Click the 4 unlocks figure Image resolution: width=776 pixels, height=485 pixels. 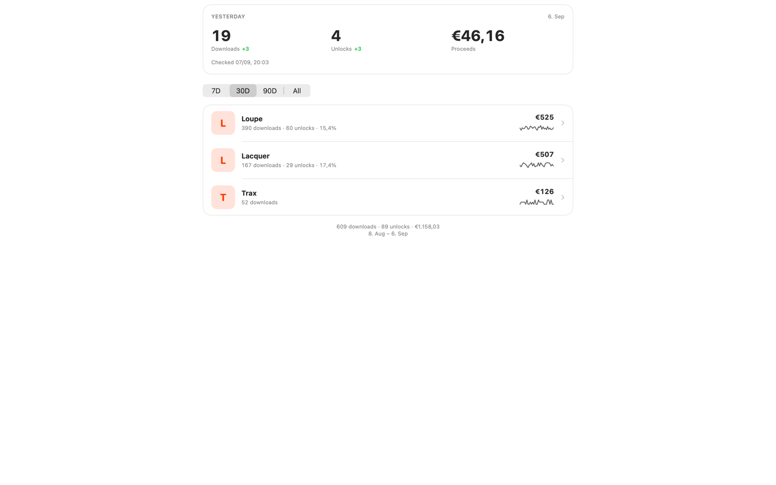(x=336, y=36)
